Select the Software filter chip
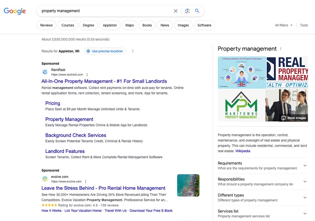315x221 pixels. 204,25
